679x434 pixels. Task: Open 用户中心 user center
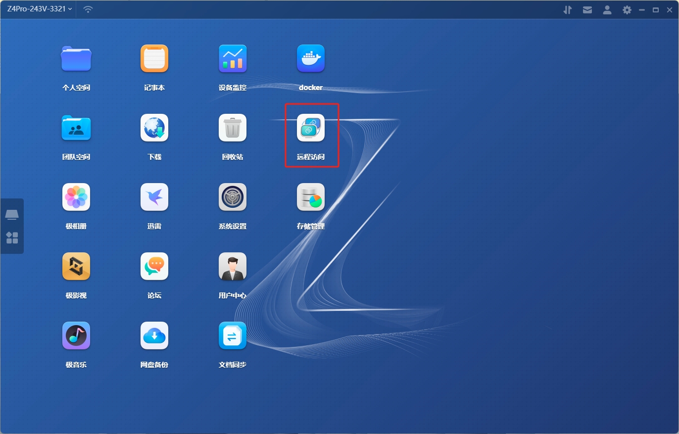233,266
